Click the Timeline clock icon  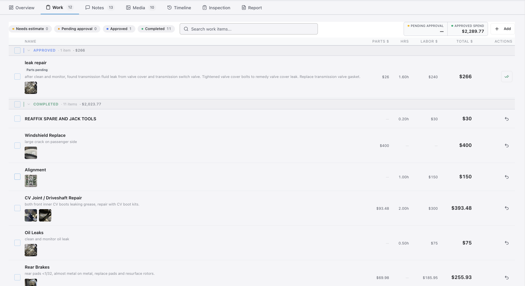(x=170, y=8)
